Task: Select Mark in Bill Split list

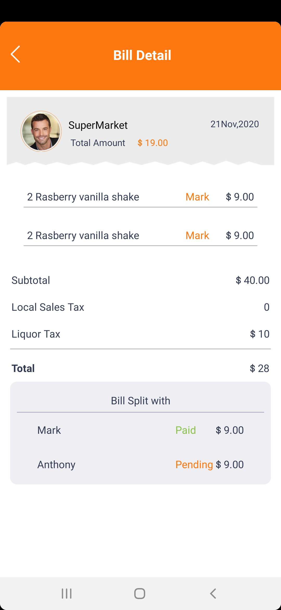Action: 49,430
